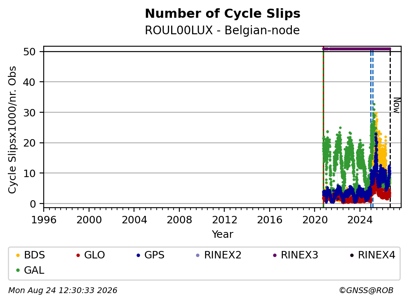The image size is (409, 303).
Task: Click the 50 value on the y-axis
Action: pos(29,52)
